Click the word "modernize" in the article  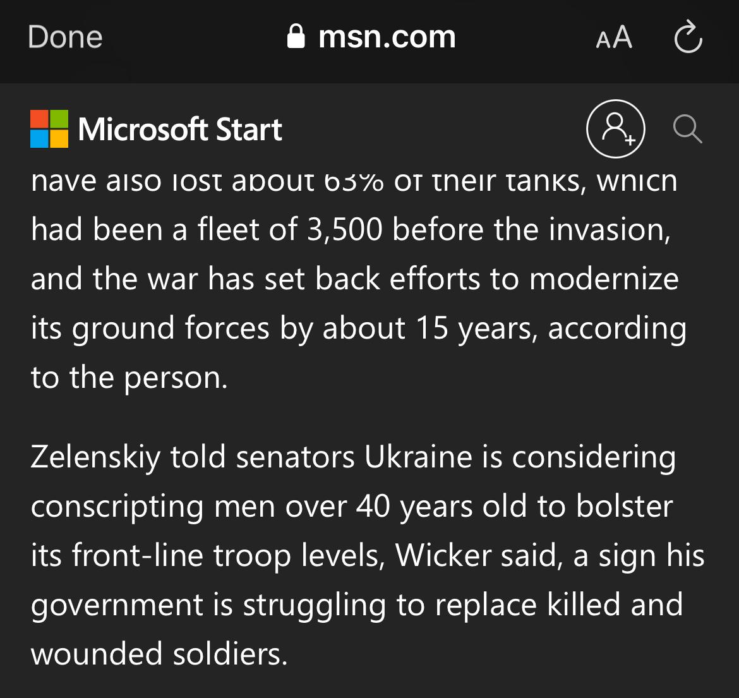tap(604, 279)
